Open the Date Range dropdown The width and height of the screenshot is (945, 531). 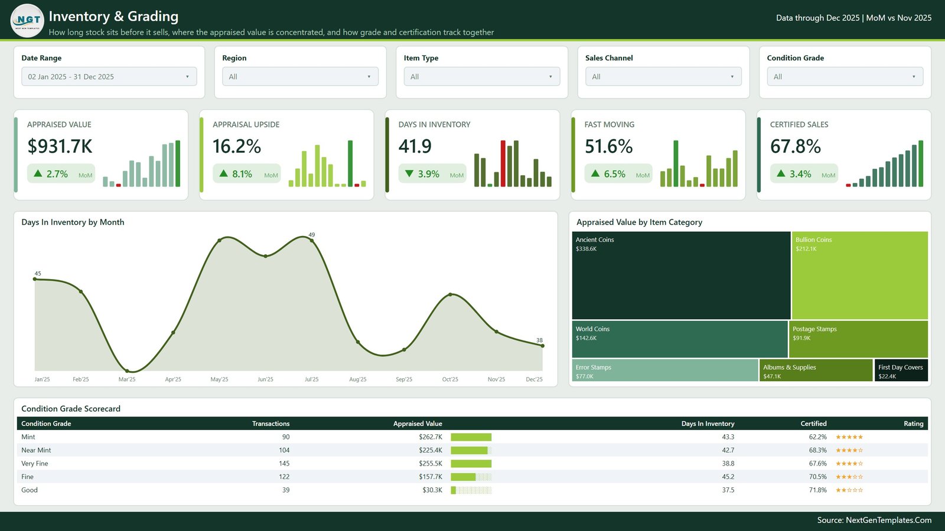(109, 77)
